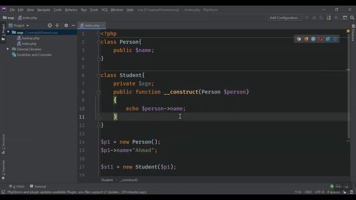This screenshot has width=356, height=200.
Task: Click the 11:6 cursor position indicator
Action: tap(298, 192)
